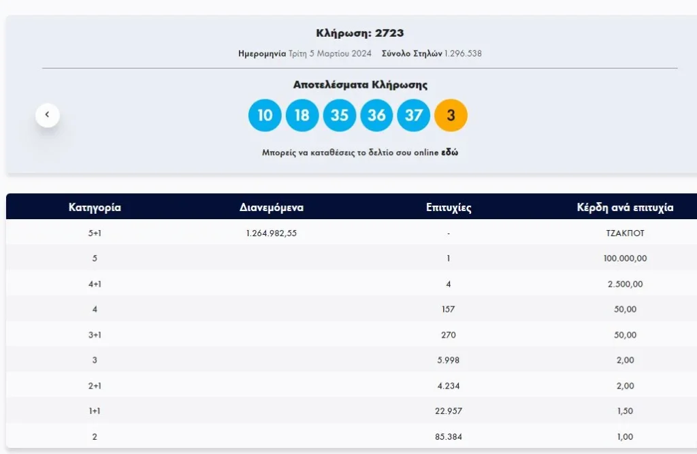Click the 1.264.982,55 distributed amount

[272, 233]
